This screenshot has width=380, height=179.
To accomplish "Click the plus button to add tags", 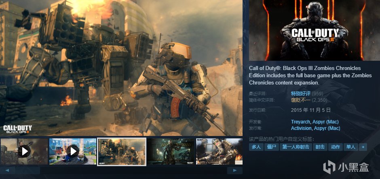I will tap(363, 147).
